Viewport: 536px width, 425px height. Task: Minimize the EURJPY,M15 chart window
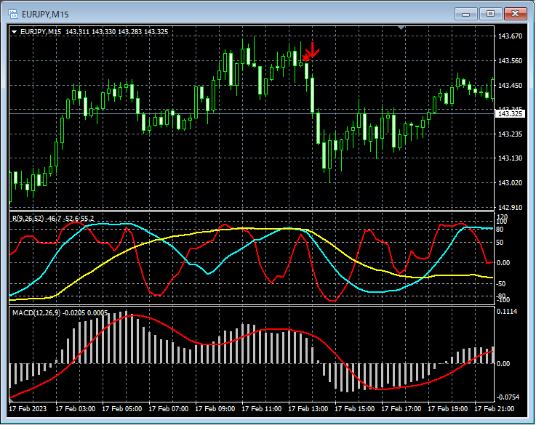point(465,14)
